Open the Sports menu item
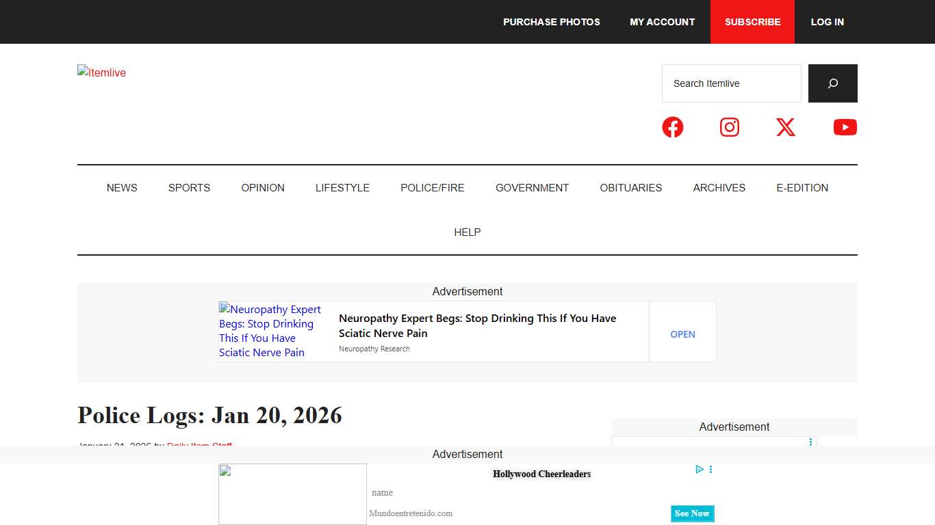 (189, 188)
